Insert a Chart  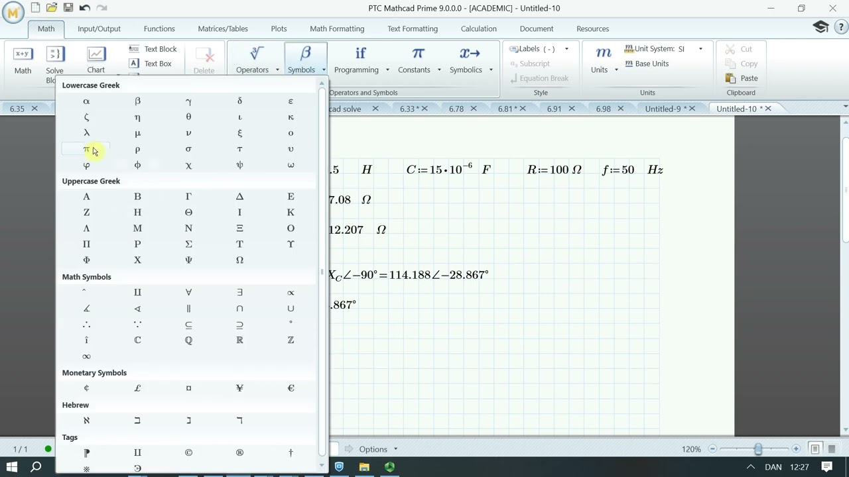(x=96, y=60)
